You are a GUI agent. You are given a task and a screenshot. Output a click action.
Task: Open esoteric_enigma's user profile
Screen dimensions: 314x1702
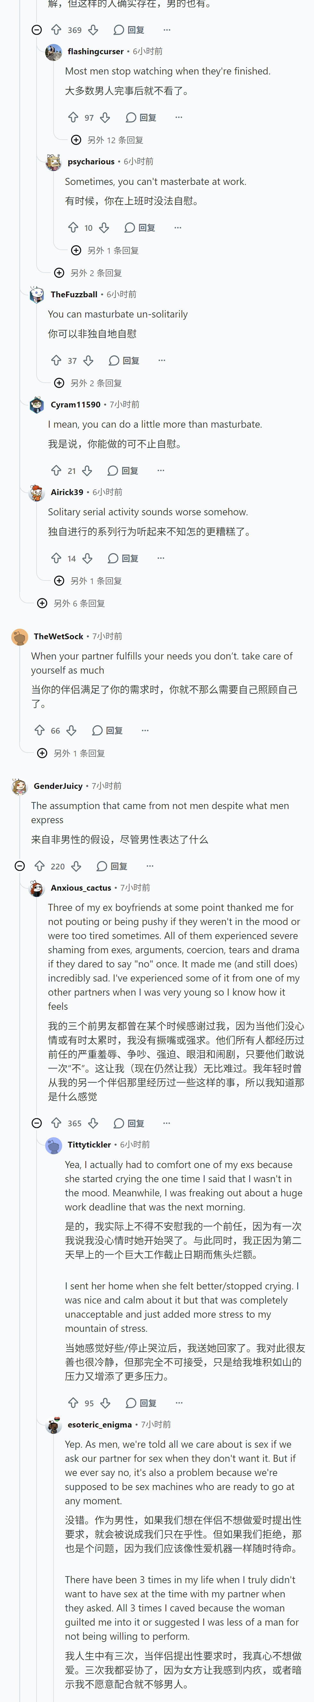tap(100, 1424)
